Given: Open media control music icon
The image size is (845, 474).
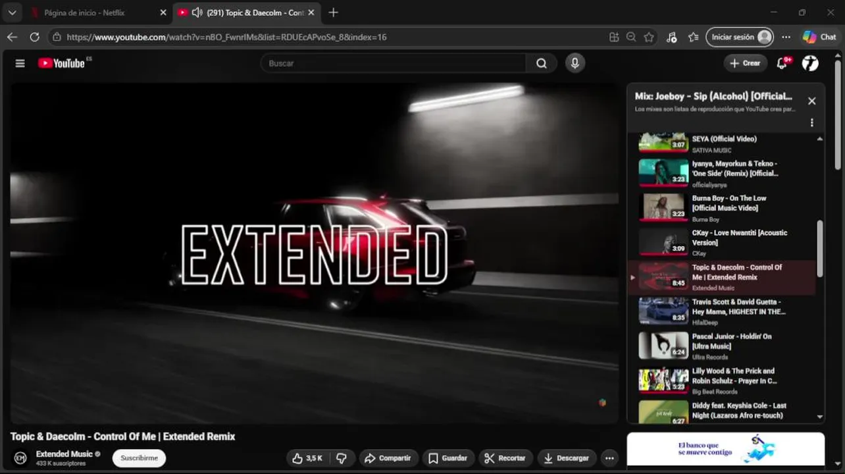Looking at the screenshot, I should (x=671, y=37).
